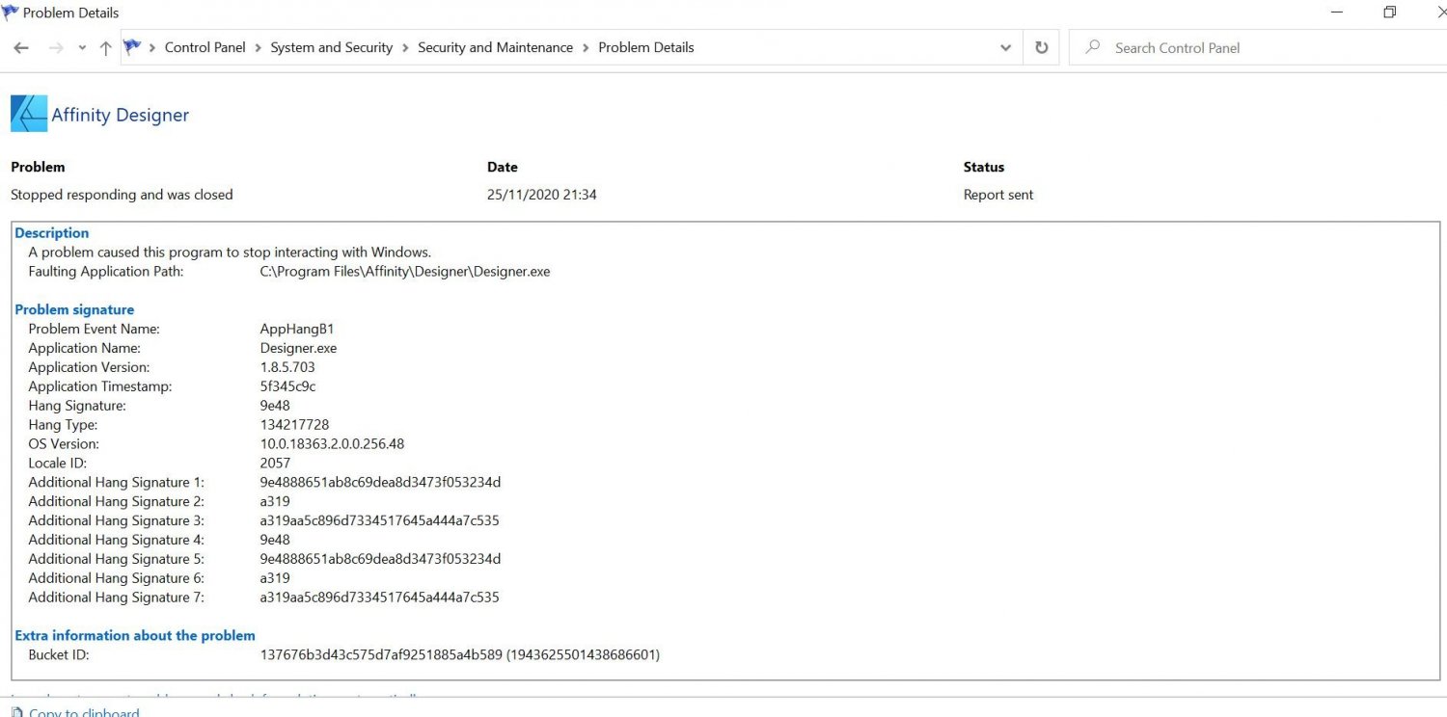Click the flag icon in the title bar
Viewport: 1447px width, 717px height.
pos(11,13)
